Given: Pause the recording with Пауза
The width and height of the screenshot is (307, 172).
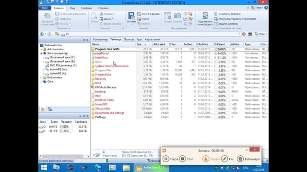Looking at the screenshot, I should click(x=170, y=159).
